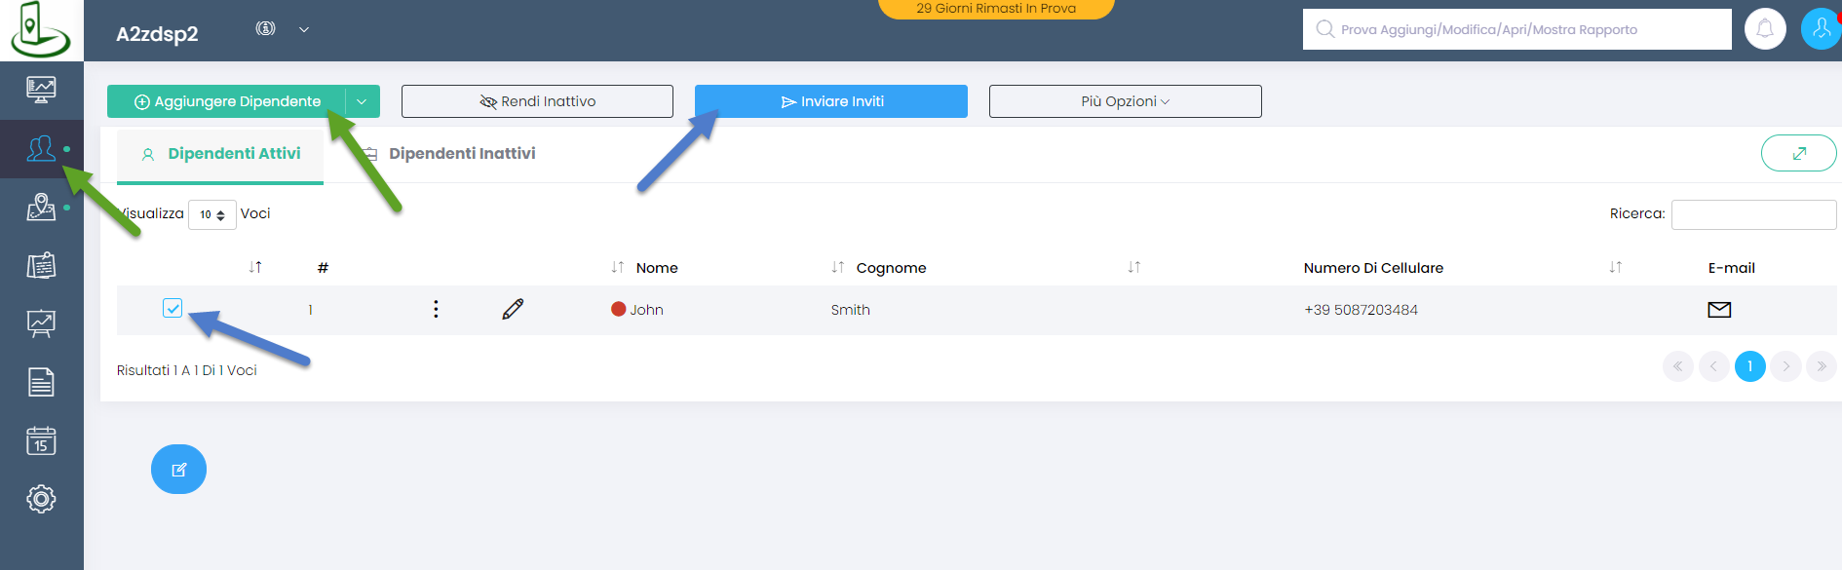Click the pencil edit icon for John
This screenshot has height=570, width=1842.
pos(513,310)
